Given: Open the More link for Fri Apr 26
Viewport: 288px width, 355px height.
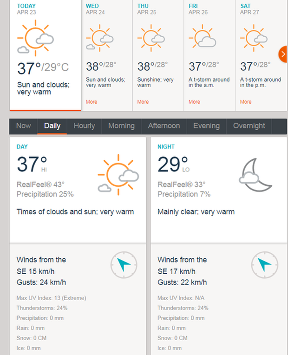Looking at the screenshot, I should pyautogui.click(x=194, y=102).
